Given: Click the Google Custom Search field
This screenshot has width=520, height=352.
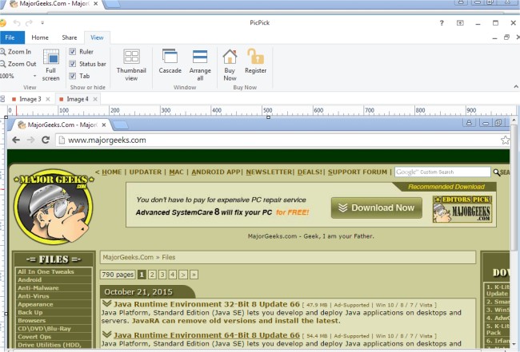Looking at the screenshot, I should (x=442, y=172).
